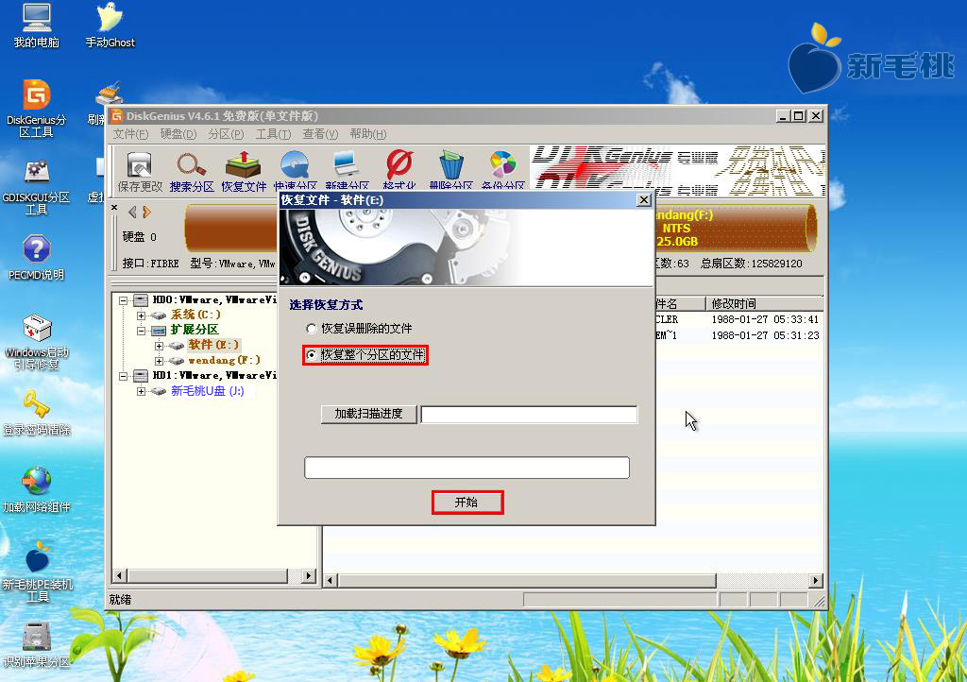The height and width of the screenshot is (682, 967).
Task: Click the 保存更改 (Save changes) toolbar icon
Action: 140,171
